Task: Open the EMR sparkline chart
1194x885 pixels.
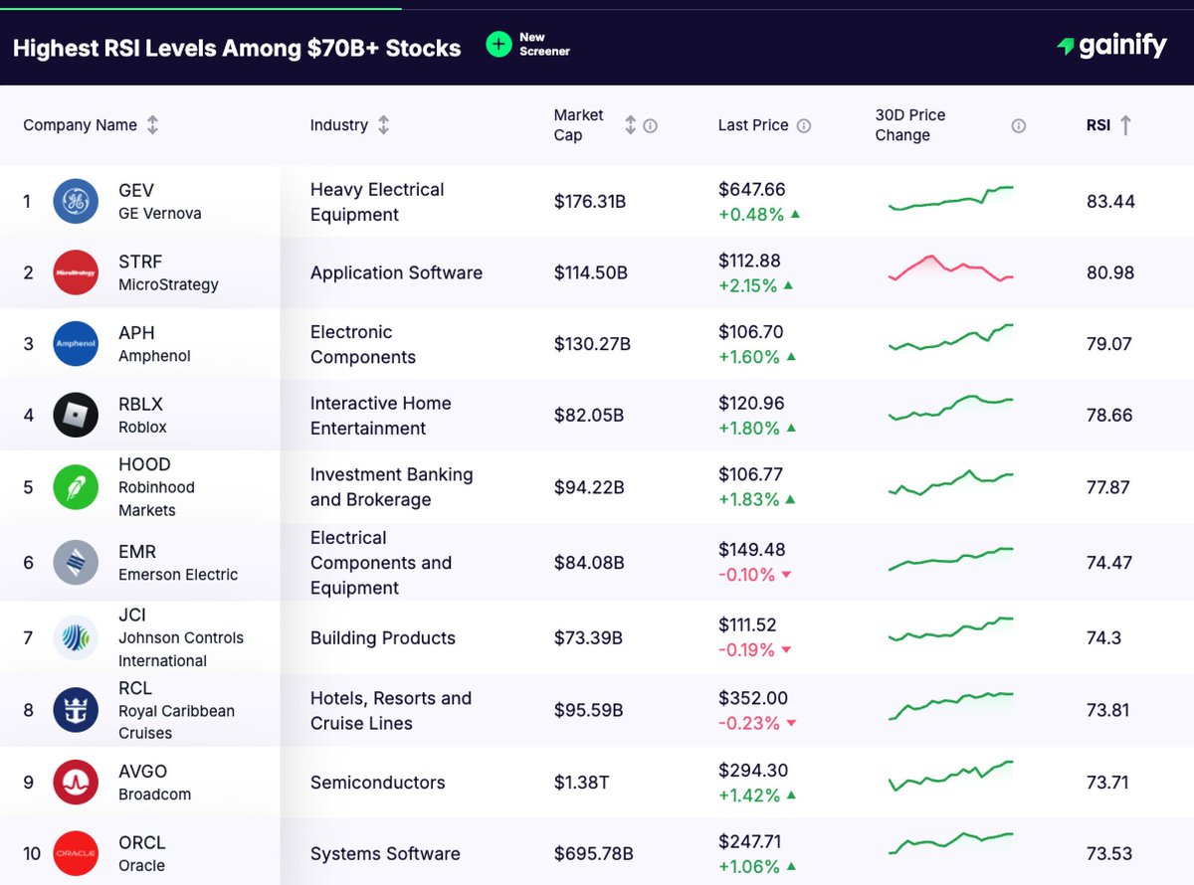Action: point(950,559)
